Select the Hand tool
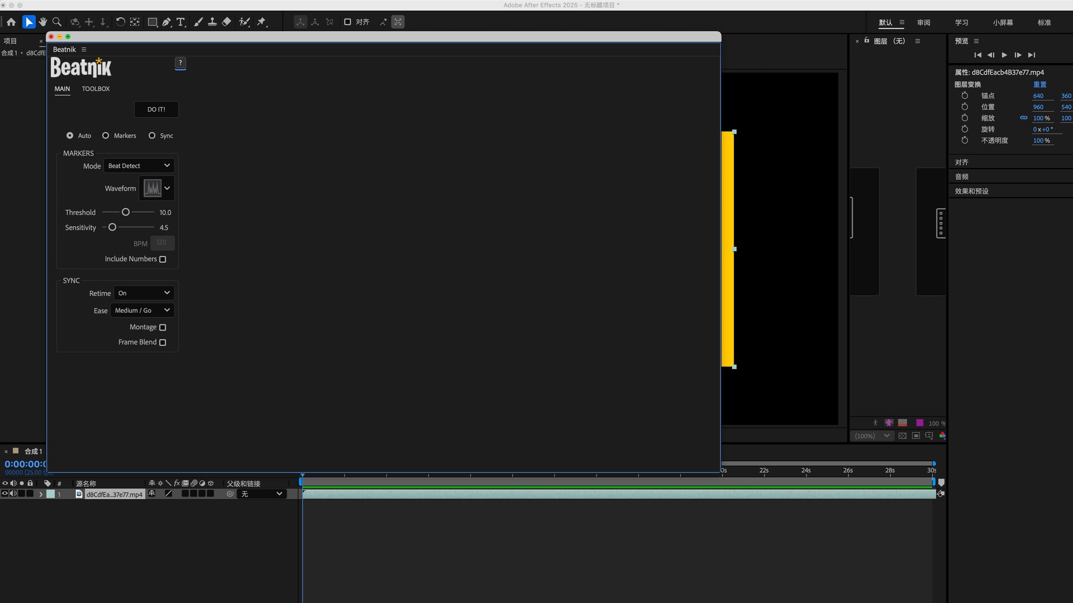The image size is (1073, 603). click(x=43, y=22)
